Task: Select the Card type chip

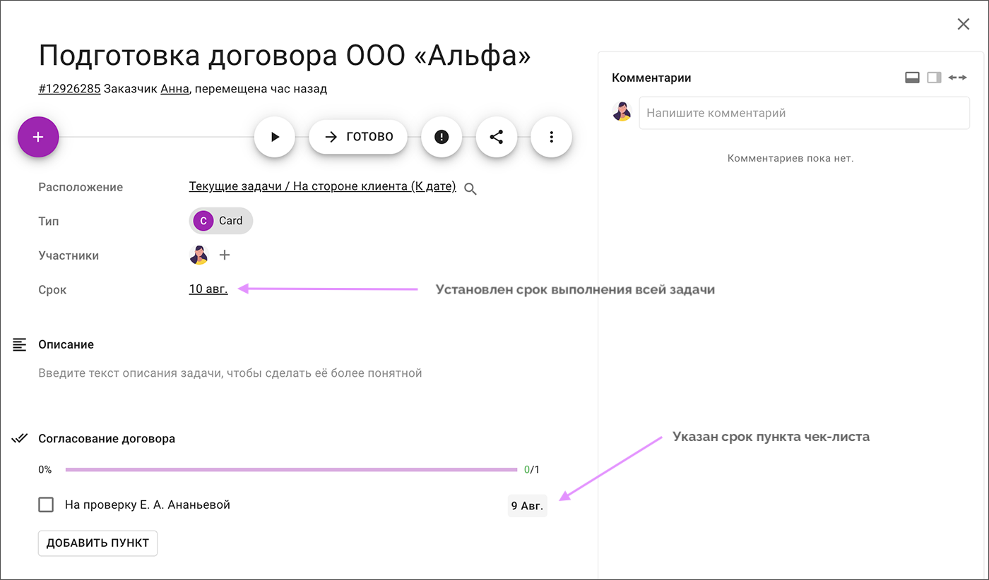Action: 221,221
